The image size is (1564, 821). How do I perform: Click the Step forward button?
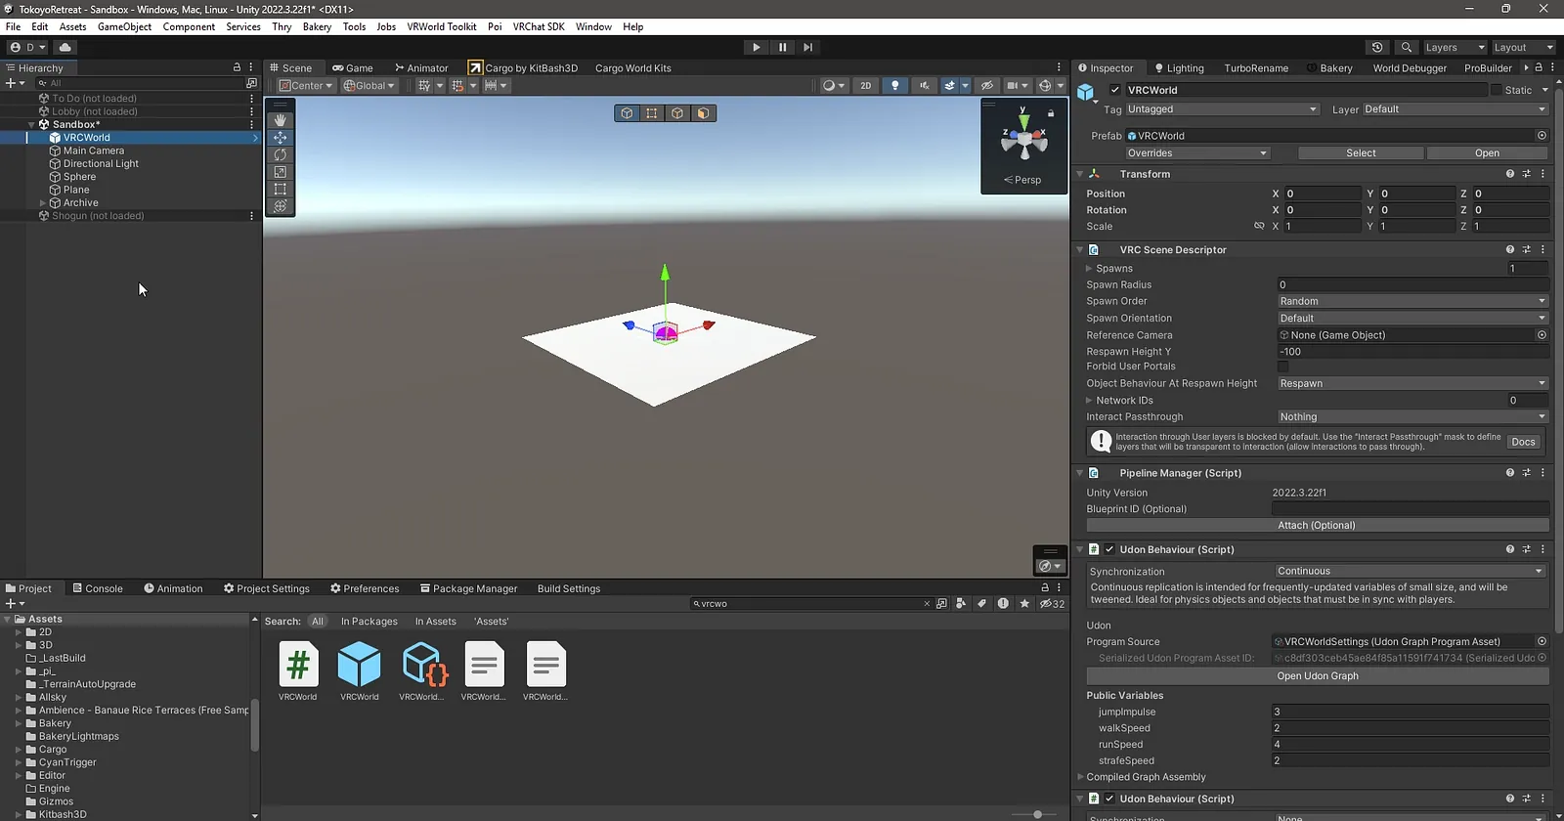coord(807,47)
